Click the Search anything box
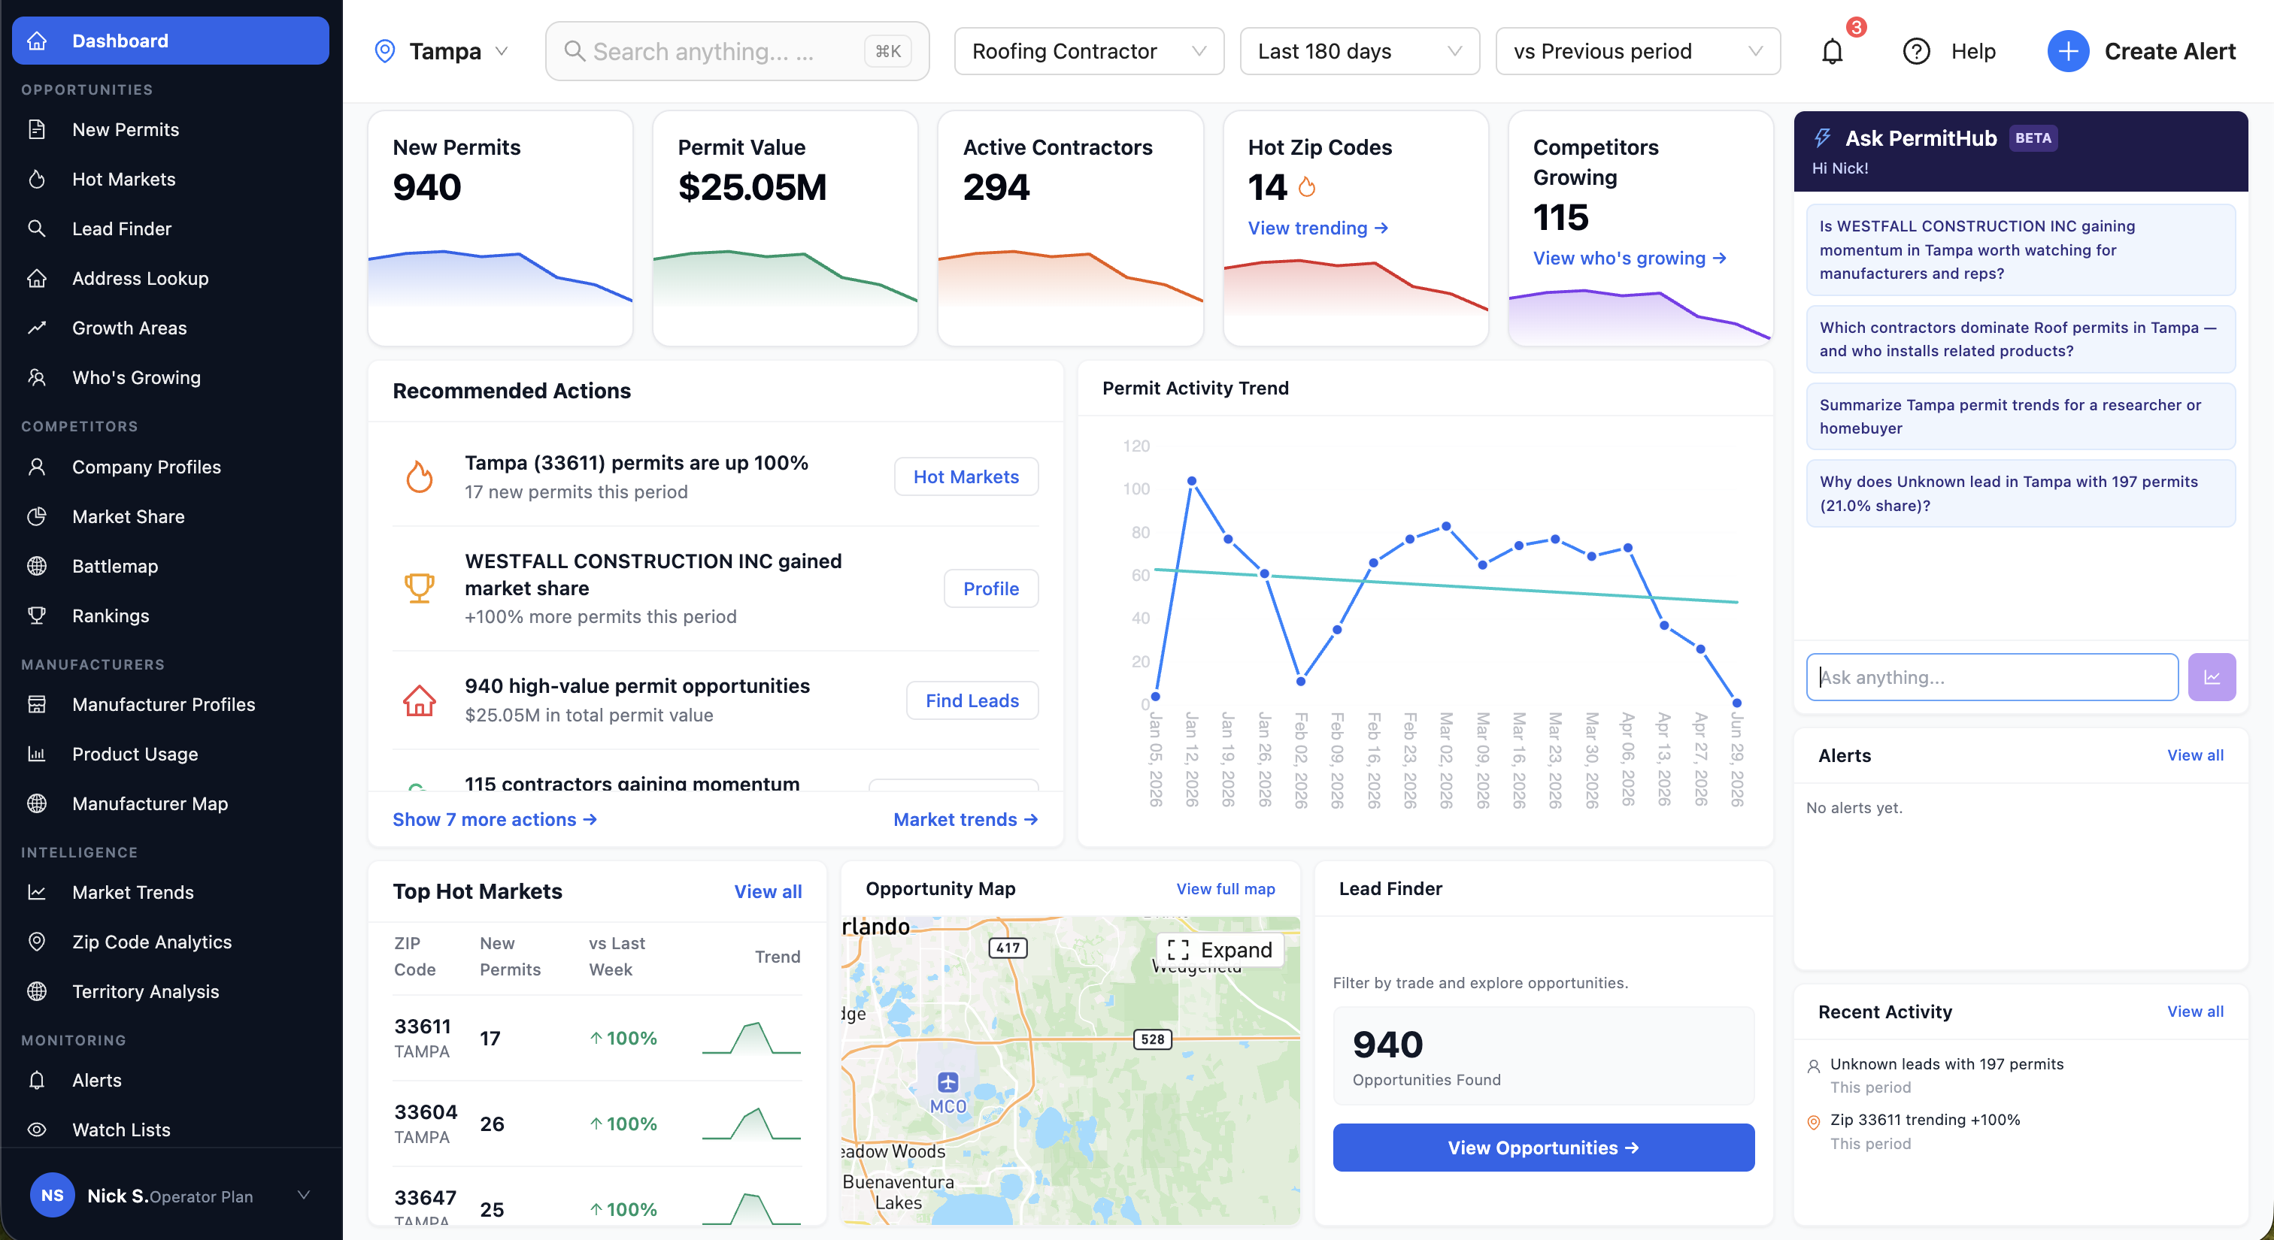The height and width of the screenshot is (1240, 2274). coord(736,51)
